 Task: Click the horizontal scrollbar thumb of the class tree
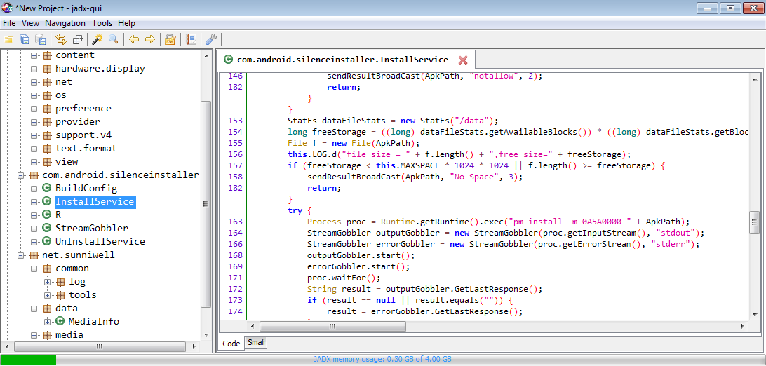coord(99,346)
